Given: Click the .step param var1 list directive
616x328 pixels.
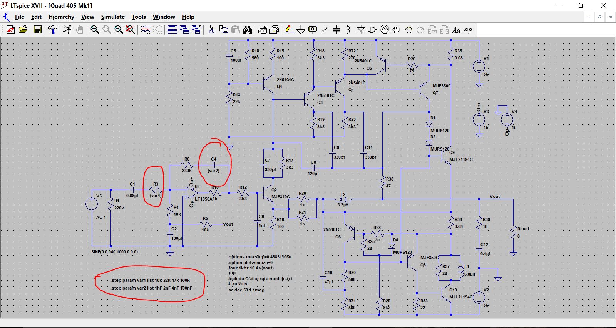Looking at the screenshot, I should pyautogui.click(x=150, y=280).
